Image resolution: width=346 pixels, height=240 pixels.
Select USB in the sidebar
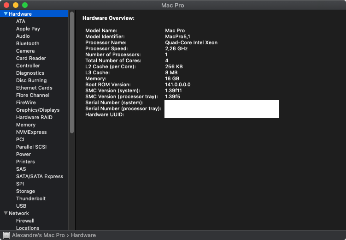pyautogui.click(x=21, y=206)
